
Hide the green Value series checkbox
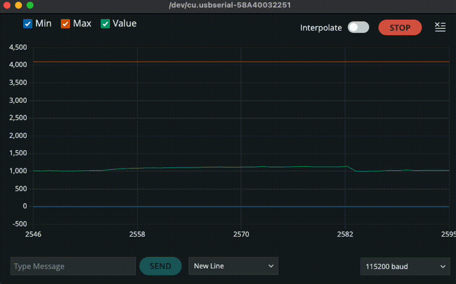tap(105, 24)
